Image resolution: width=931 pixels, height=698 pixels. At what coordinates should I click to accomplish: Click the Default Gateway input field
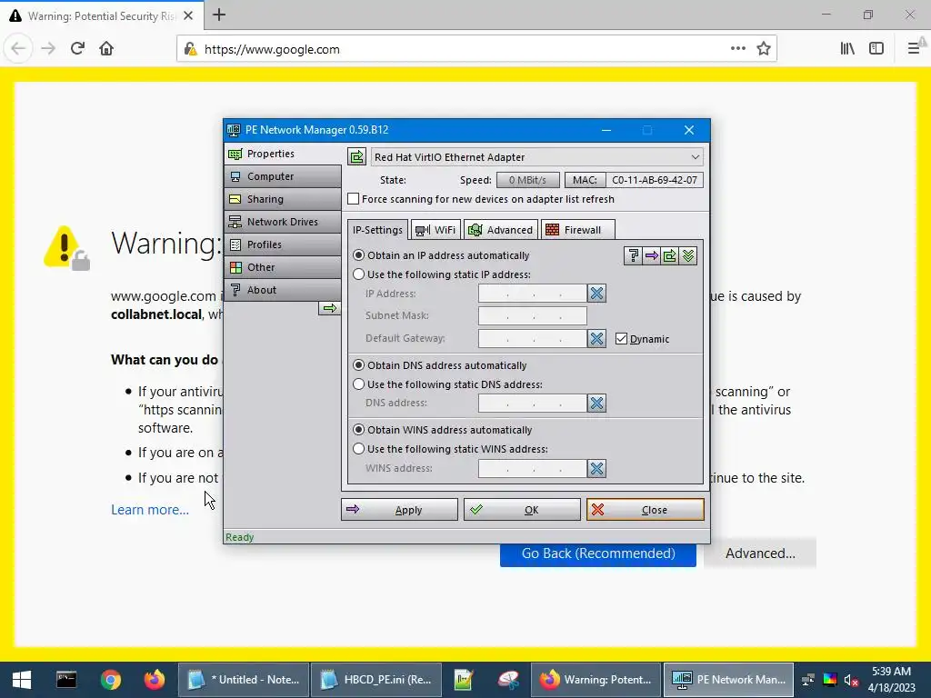tap(533, 338)
